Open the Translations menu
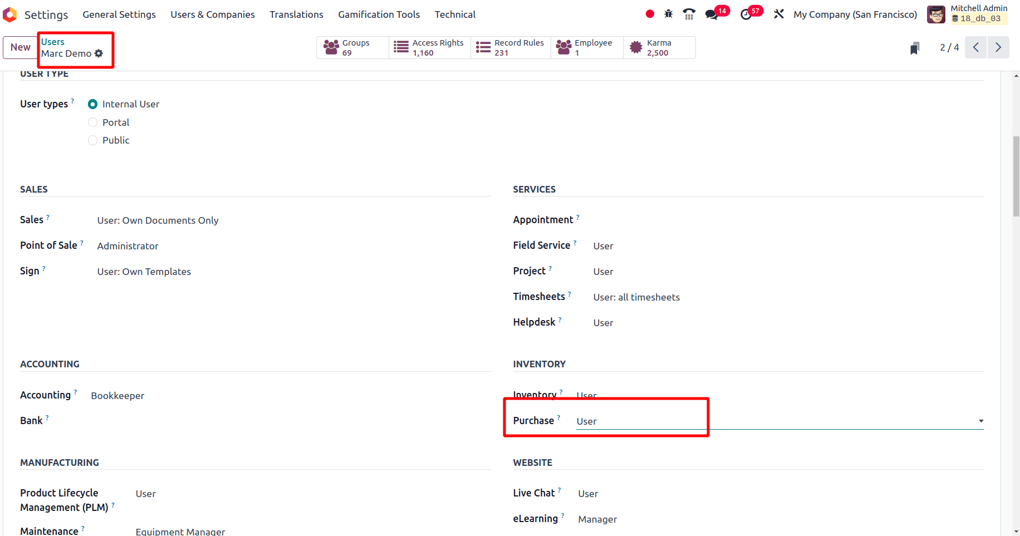The height and width of the screenshot is (536, 1020). point(296,14)
